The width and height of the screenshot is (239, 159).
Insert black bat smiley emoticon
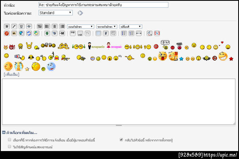[x=206, y=58]
